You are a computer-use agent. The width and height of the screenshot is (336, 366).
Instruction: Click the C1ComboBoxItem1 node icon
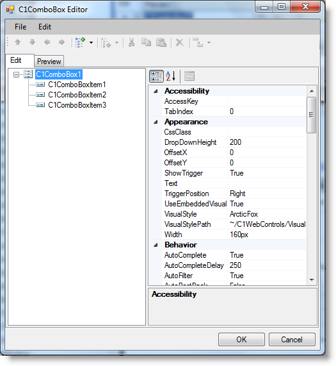pyautogui.click(x=40, y=85)
